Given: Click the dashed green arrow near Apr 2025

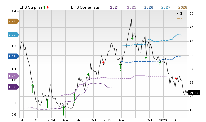Looking at the screenshot, I should click(120, 67).
